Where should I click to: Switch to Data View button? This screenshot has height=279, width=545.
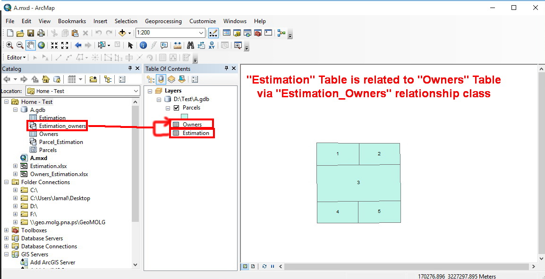click(x=245, y=267)
